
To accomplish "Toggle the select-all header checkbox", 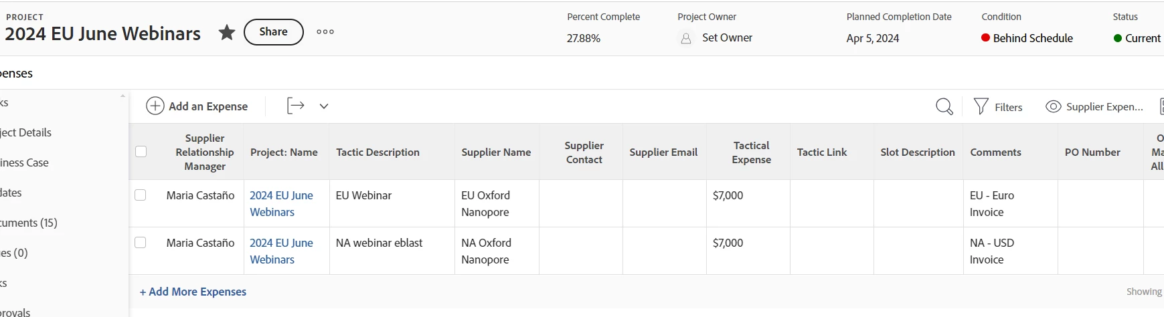I will (141, 152).
